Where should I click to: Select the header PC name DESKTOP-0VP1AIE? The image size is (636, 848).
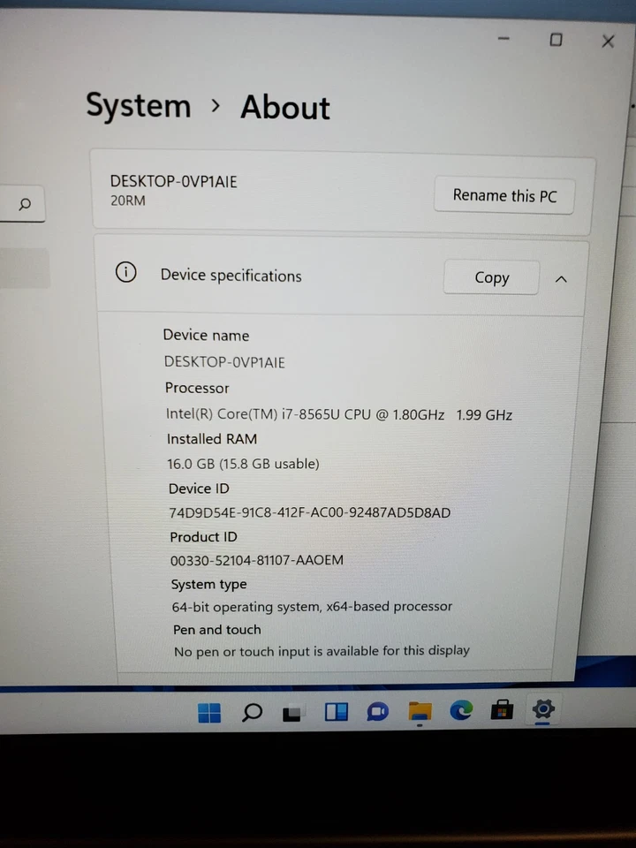pyautogui.click(x=174, y=181)
